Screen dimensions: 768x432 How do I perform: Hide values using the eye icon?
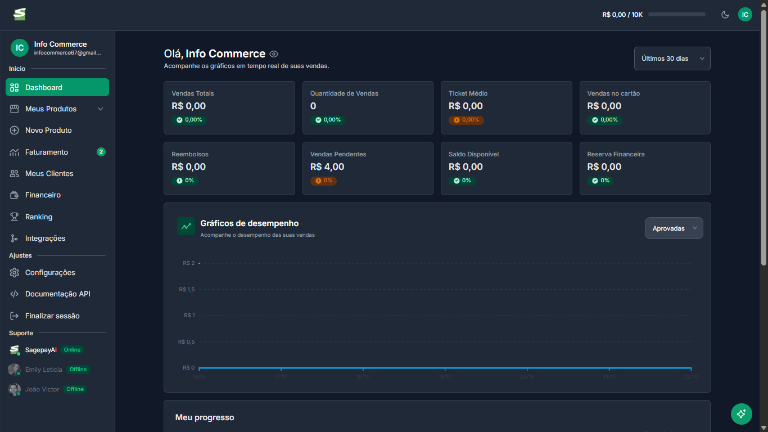click(x=274, y=54)
